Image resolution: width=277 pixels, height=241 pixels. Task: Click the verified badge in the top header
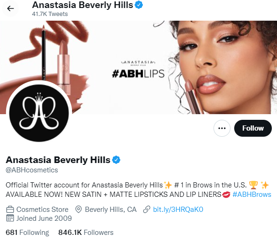click(139, 5)
